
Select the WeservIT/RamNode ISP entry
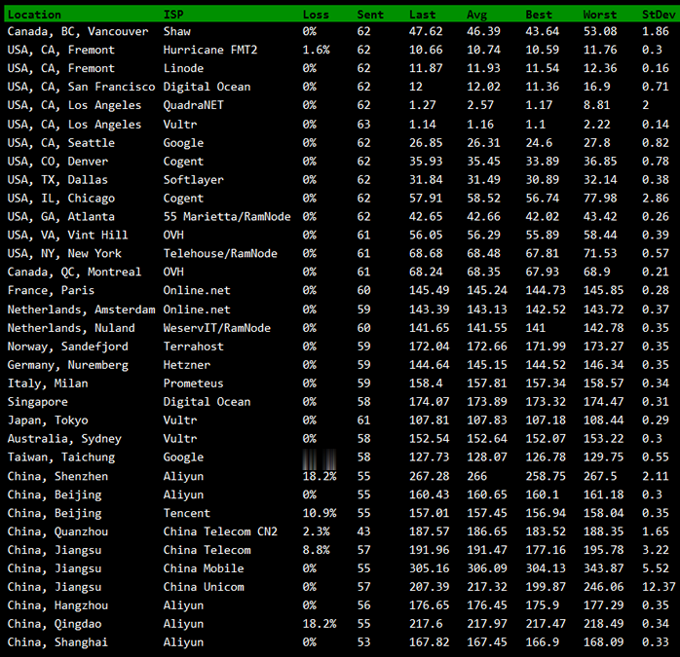[x=217, y=328]
